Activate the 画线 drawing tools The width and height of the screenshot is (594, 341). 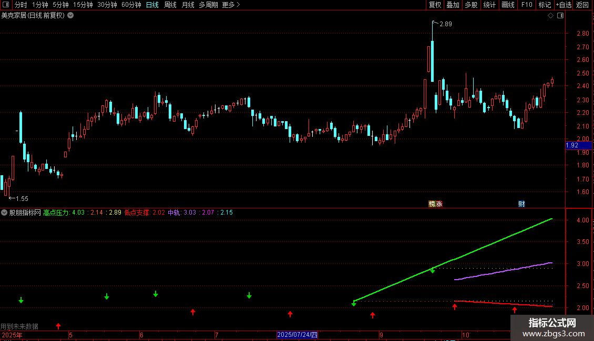click(508, 5)
